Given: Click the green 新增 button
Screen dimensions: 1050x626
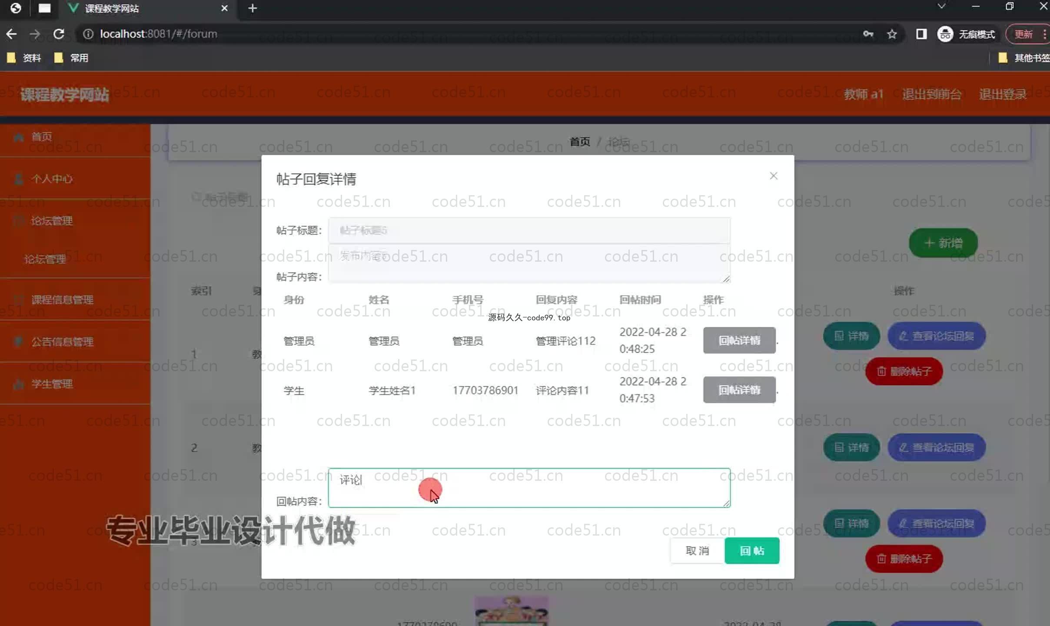Looking at the screenshot, I should click(x=943, y=243).
